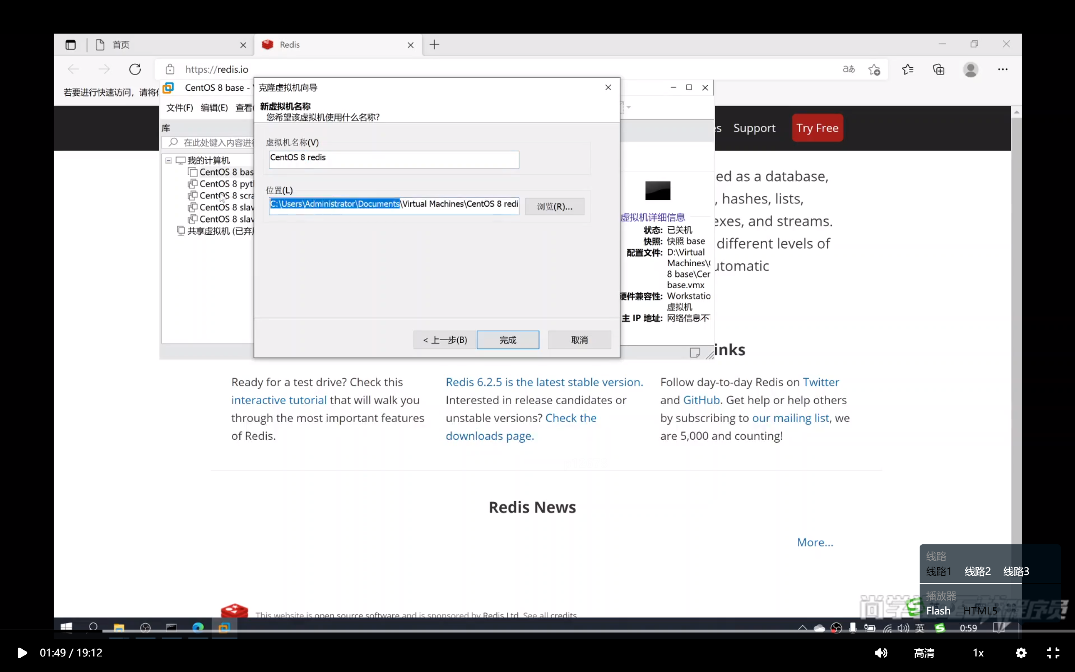Toggle fullscreen in video player
This screenshot has height=672, width=1075.
1052,652
